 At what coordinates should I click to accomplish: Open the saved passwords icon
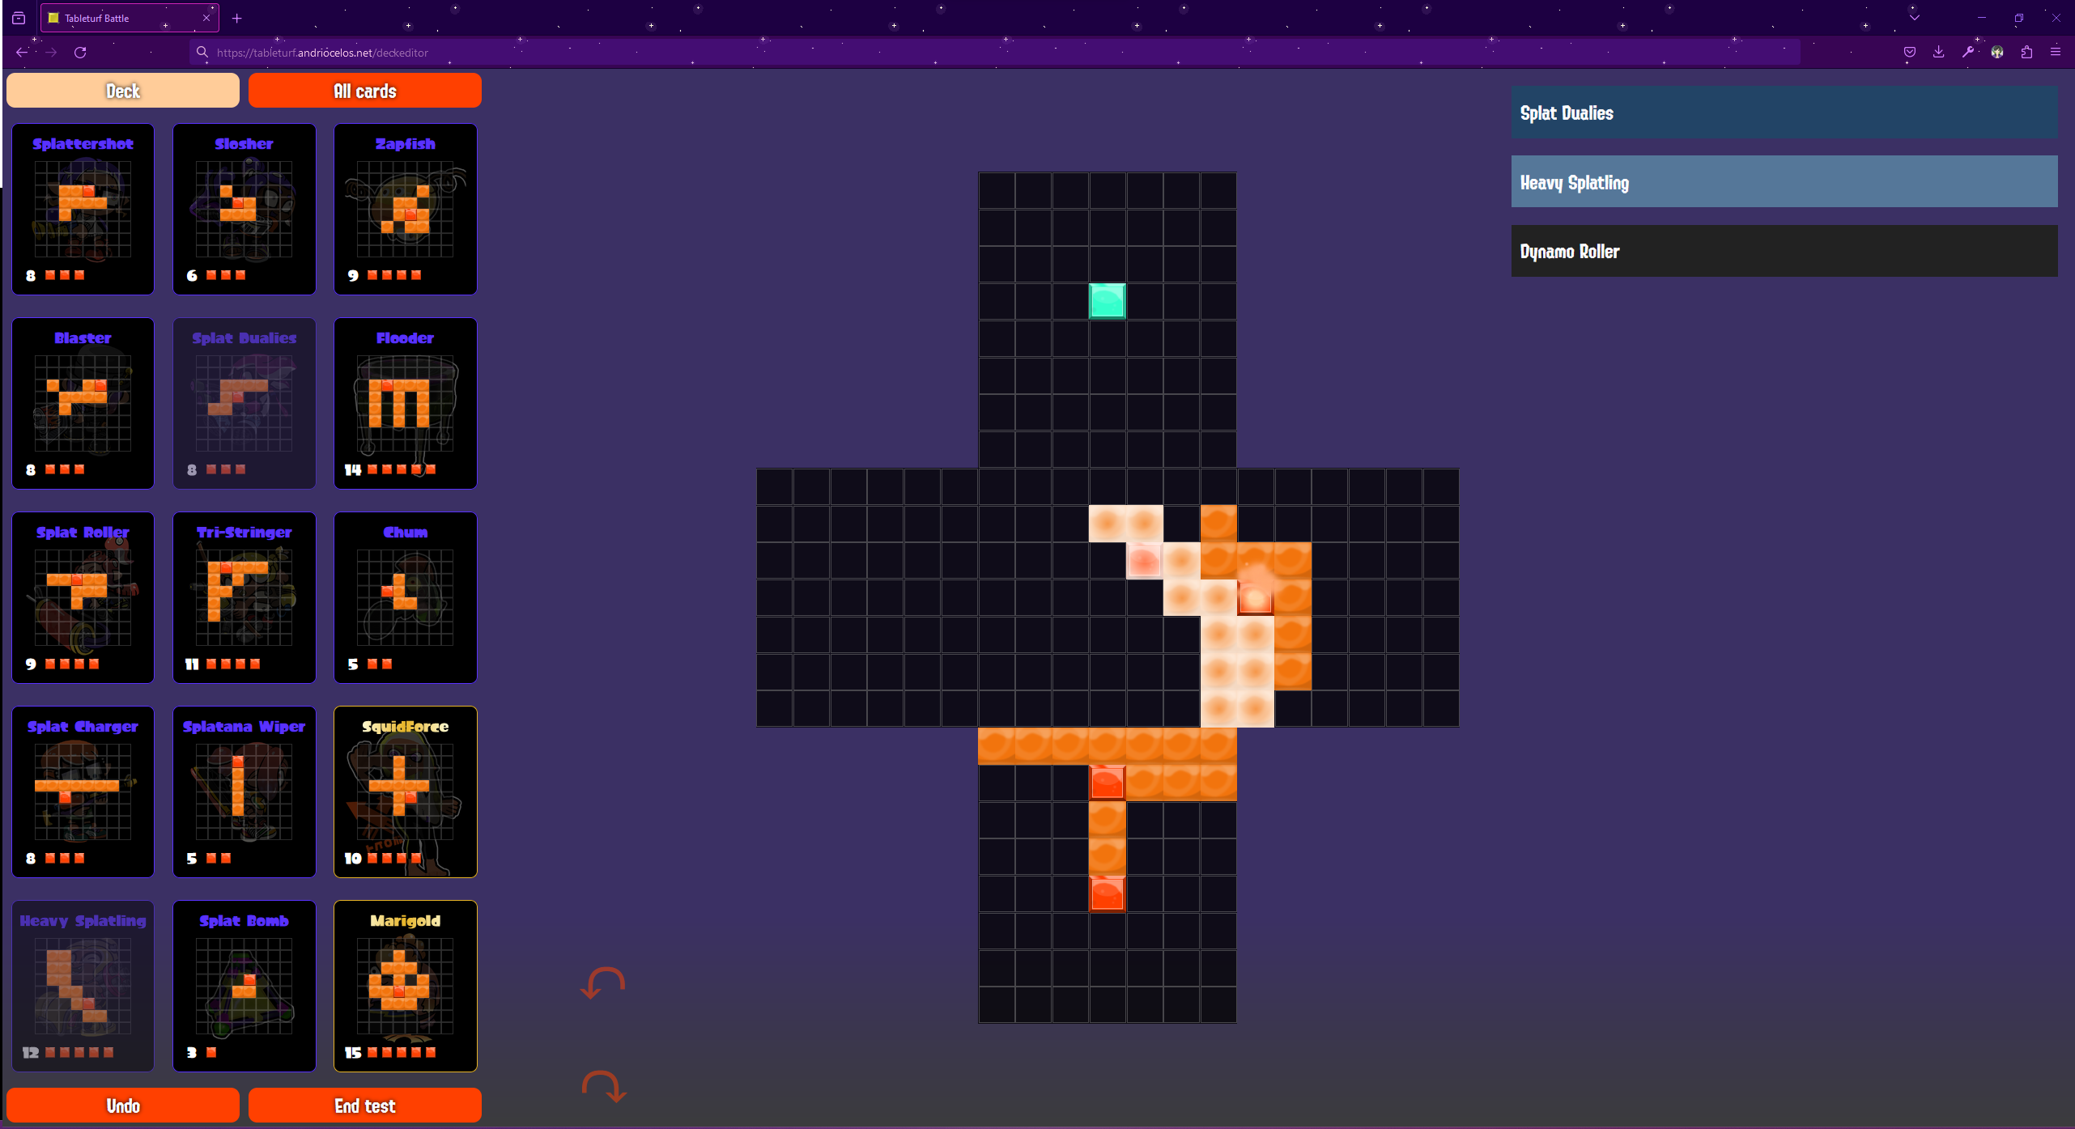click(x=1967, y=52)
